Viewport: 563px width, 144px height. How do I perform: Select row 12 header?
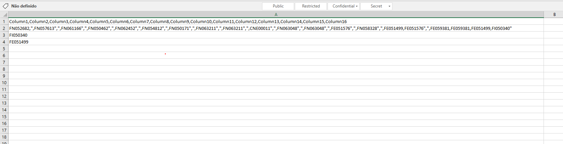click(4, 96)
